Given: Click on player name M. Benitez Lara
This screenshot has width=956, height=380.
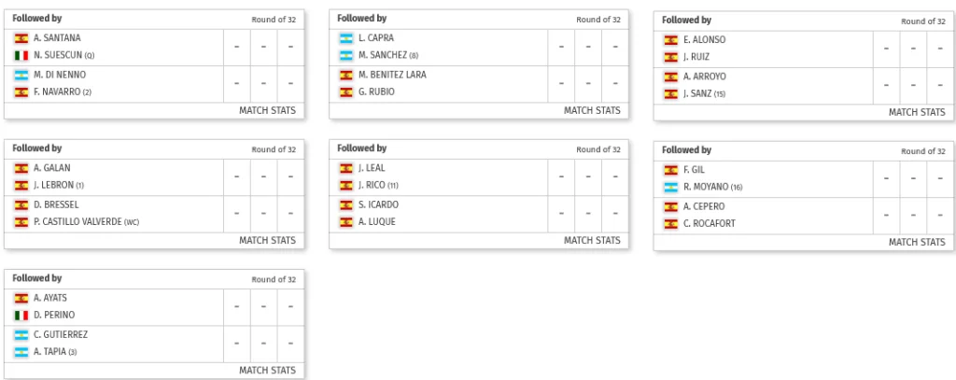Looking at the screenshot, I should [x=392, y=75].
